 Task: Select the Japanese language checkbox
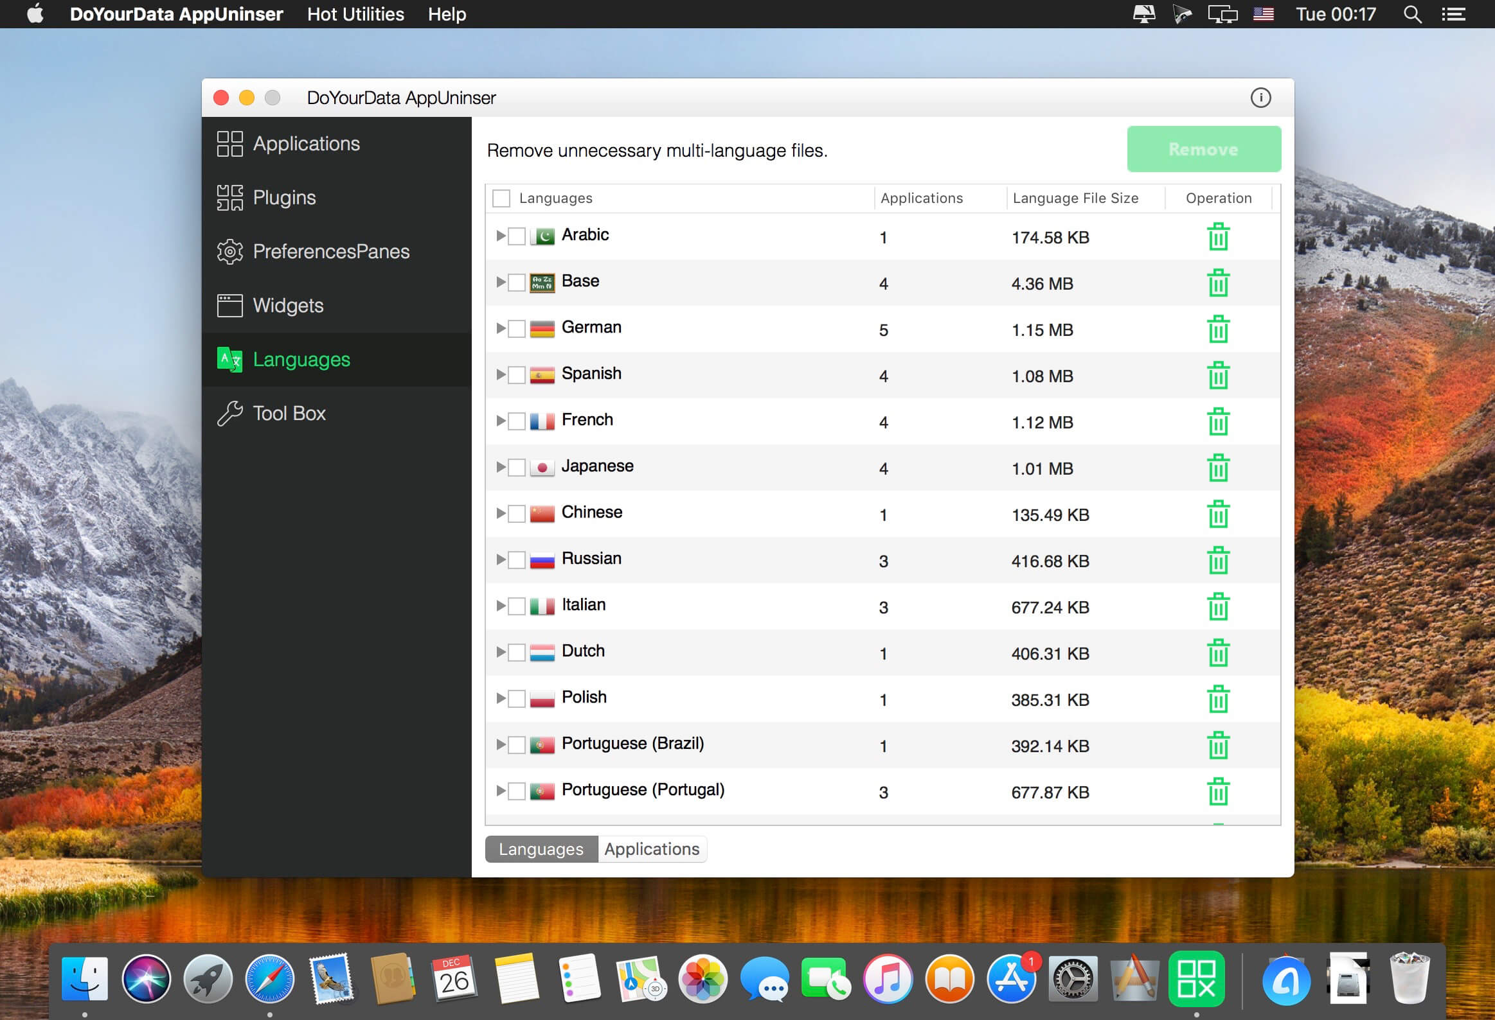pyautogui.click(x=517, y=467)
